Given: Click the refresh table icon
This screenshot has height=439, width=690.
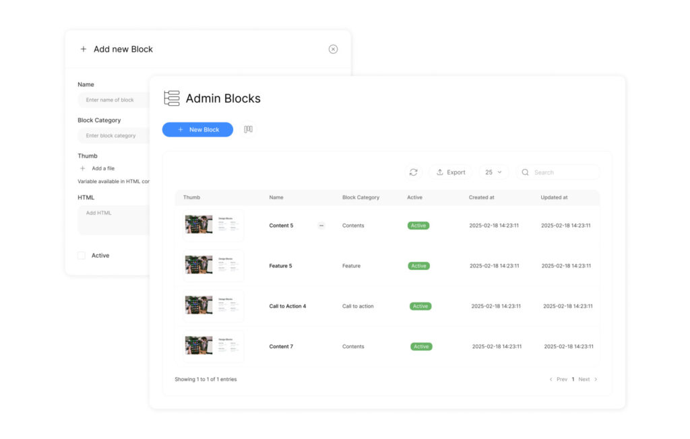Looking at the screenshot, I should (414, 172).
